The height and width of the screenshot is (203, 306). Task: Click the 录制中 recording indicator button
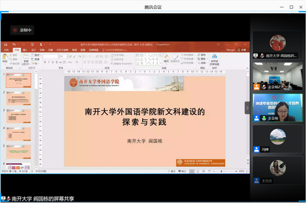tap(22, 30)
